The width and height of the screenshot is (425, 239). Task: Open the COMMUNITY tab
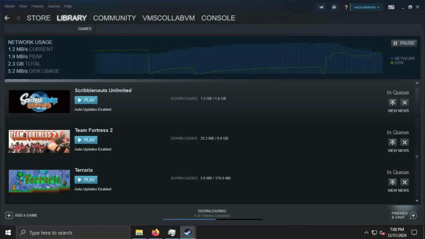pyautogui.click(x=115, y=18)
